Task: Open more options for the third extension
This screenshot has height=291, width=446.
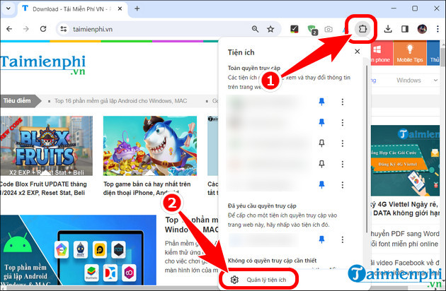Action: pyautogui.click(x=343, y=143)
